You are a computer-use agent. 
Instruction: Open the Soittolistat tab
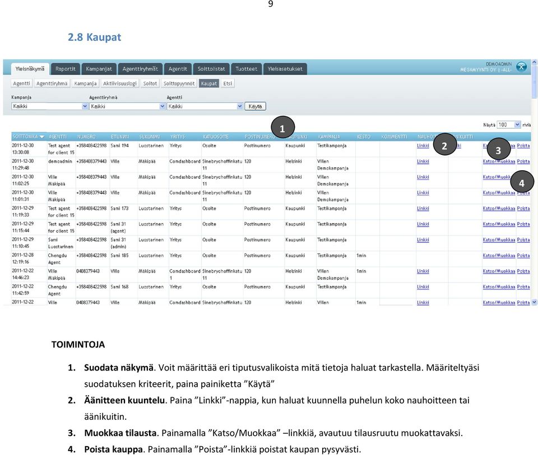211,69
